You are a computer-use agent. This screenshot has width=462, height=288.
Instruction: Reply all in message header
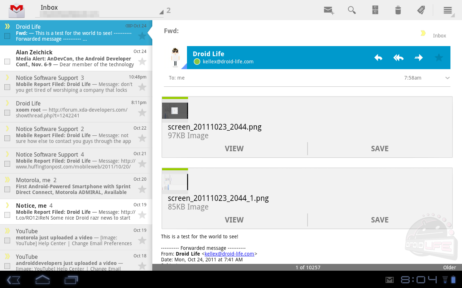pyautogui.click(x=398, y=58)
